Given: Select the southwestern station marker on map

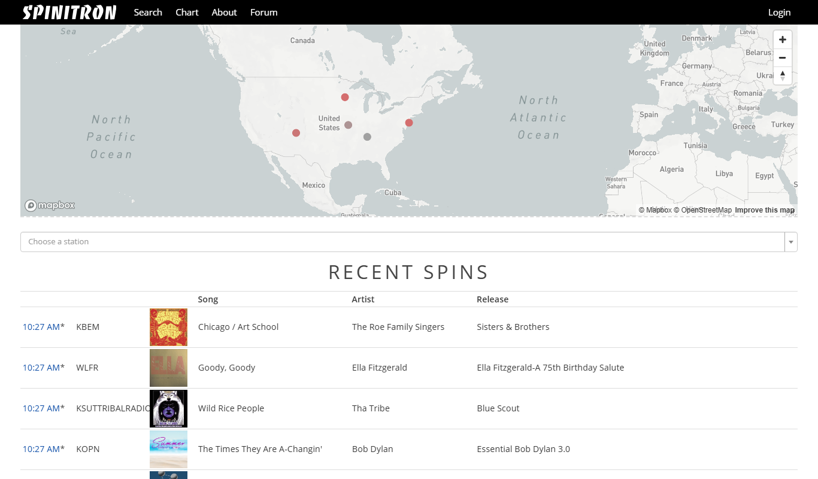Looking at the screenshot, I should pos(296,133).
